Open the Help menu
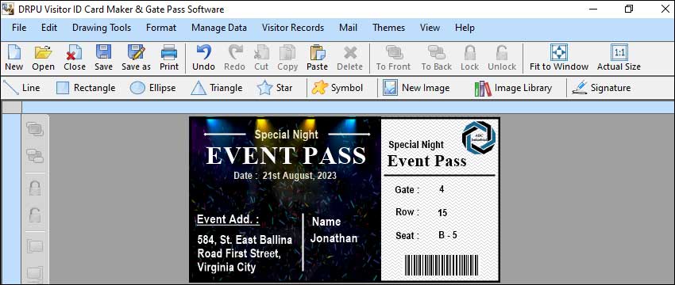 465,28
